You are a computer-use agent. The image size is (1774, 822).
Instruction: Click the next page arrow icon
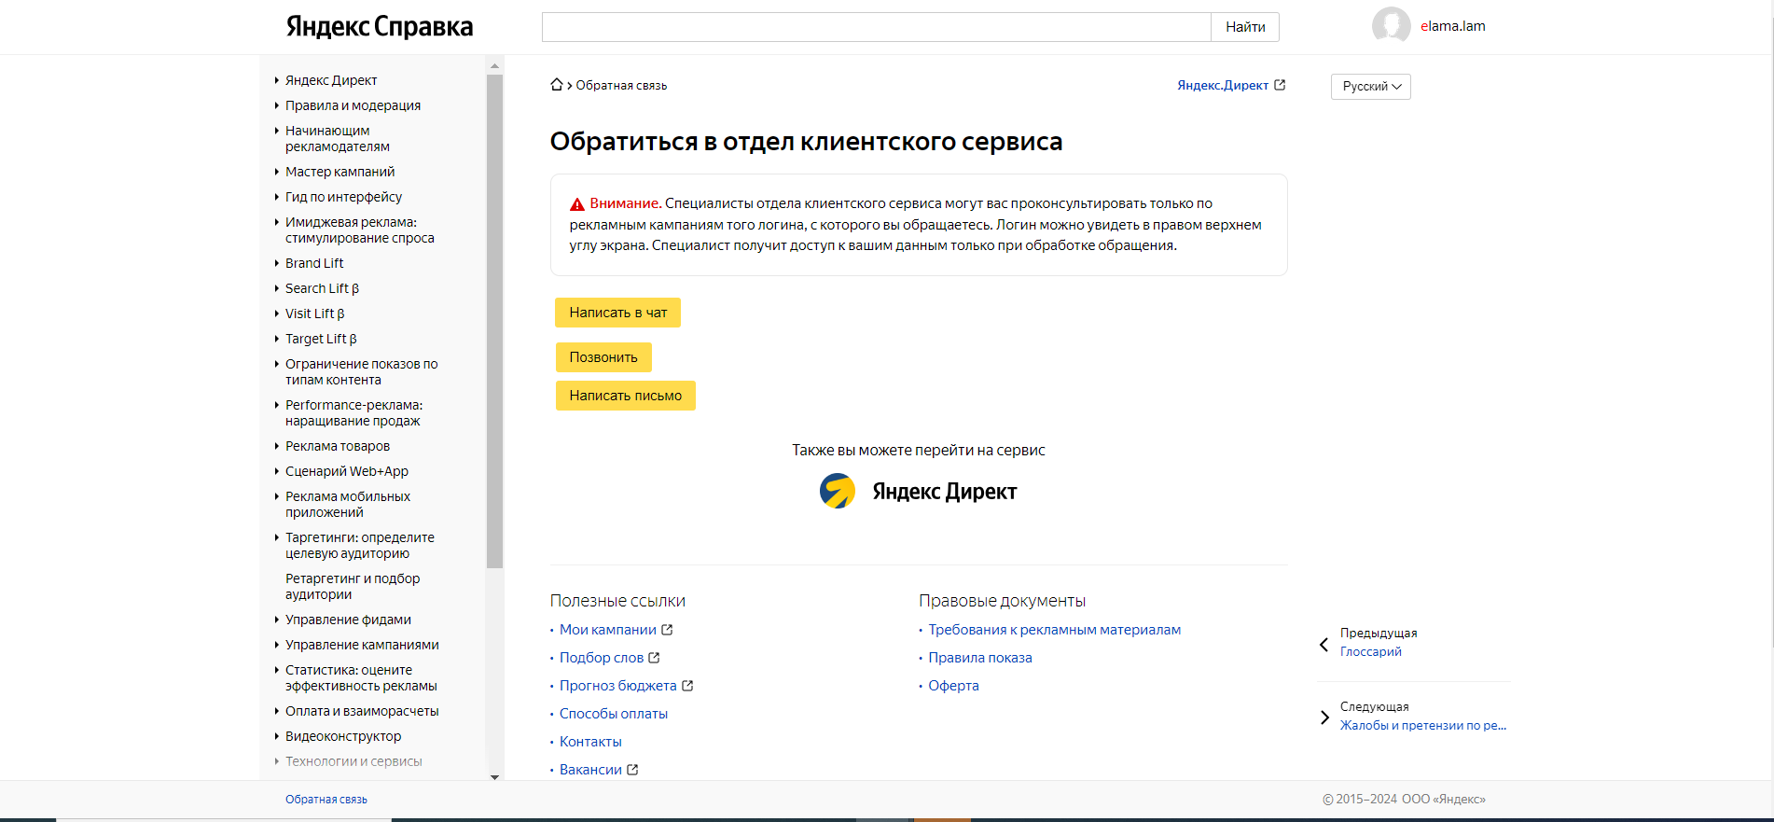(1324, 718)
